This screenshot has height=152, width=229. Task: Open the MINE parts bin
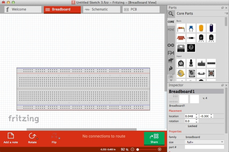coord(171,30)
